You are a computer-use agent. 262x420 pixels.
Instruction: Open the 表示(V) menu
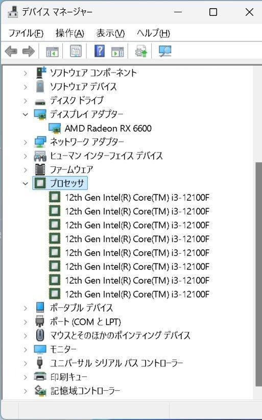coord(110,33)
